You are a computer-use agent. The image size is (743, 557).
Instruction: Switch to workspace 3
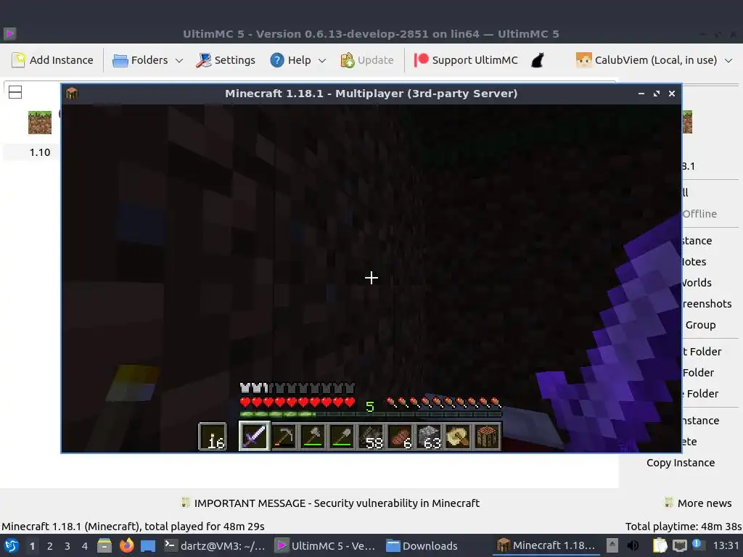pyautogui.click(x=67, y=546)
